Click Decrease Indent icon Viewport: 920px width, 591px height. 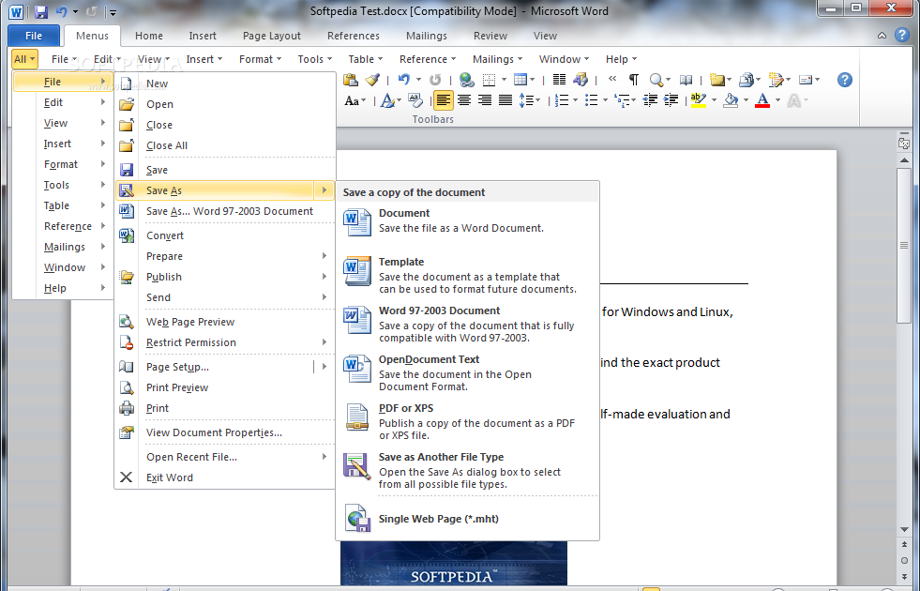pos(650,101)
